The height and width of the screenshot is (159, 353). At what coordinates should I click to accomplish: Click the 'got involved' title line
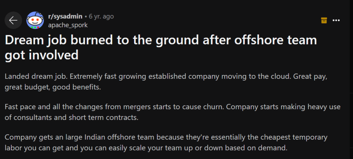(x=41, y=55)
